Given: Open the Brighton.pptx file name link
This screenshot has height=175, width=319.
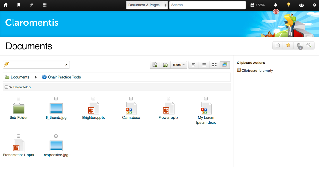Looking at the screenshot, I should [94, 118].
